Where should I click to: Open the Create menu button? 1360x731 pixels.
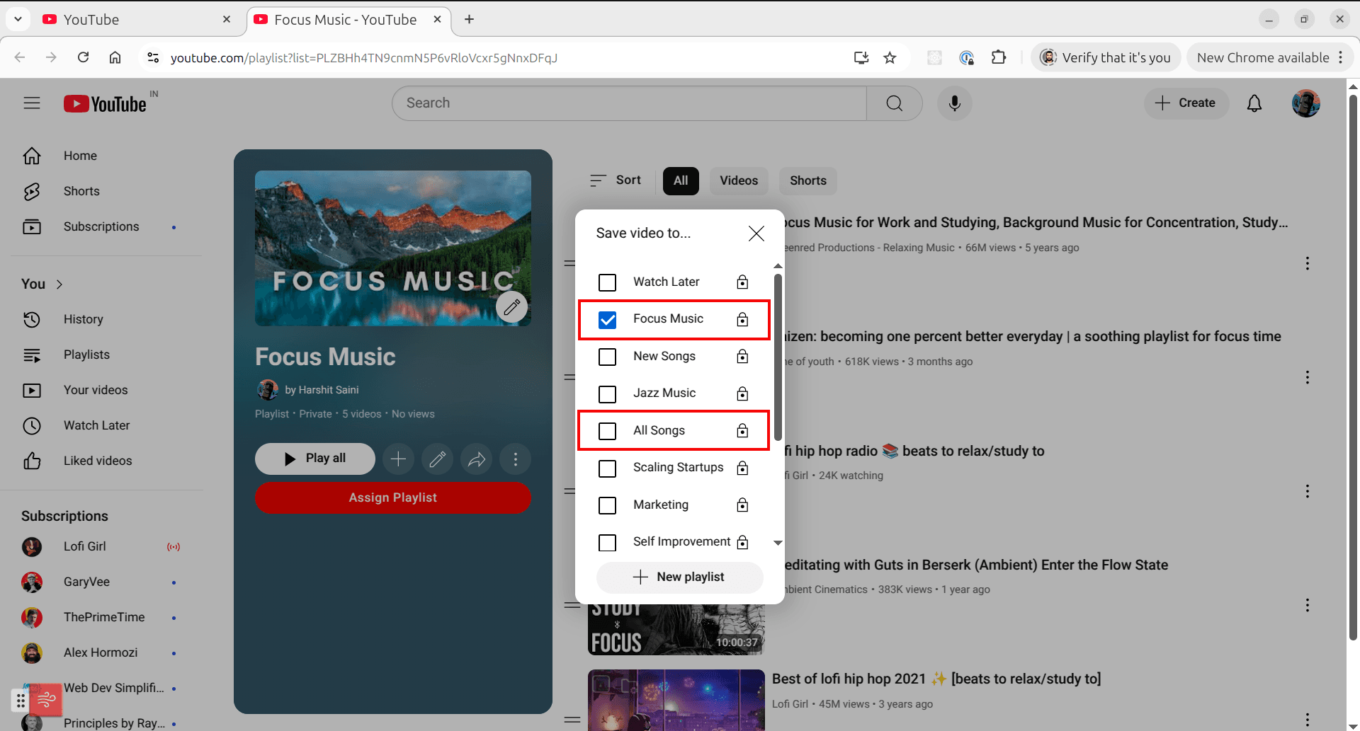click(1186, 103)
